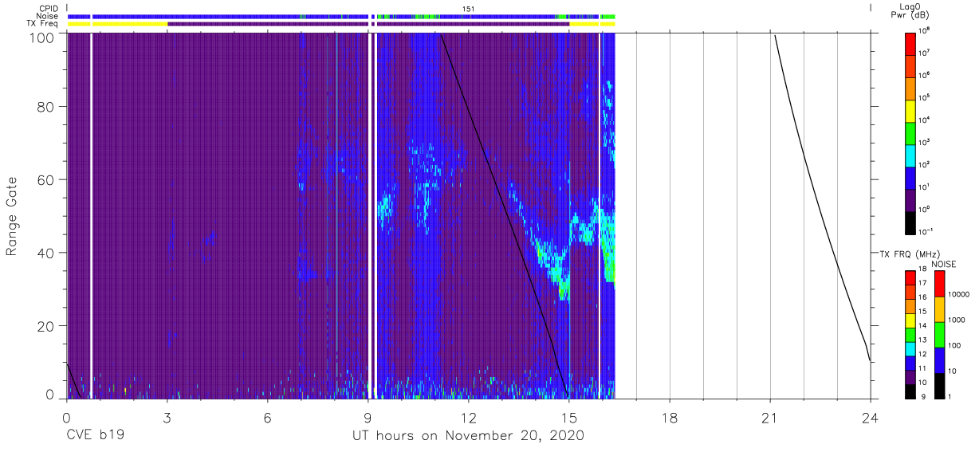
Task: Click the 24 tick on the UT hours axis
Action: (x=870, y=417)
